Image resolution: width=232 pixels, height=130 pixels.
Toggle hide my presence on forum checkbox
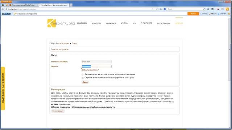tap(83, 78)
